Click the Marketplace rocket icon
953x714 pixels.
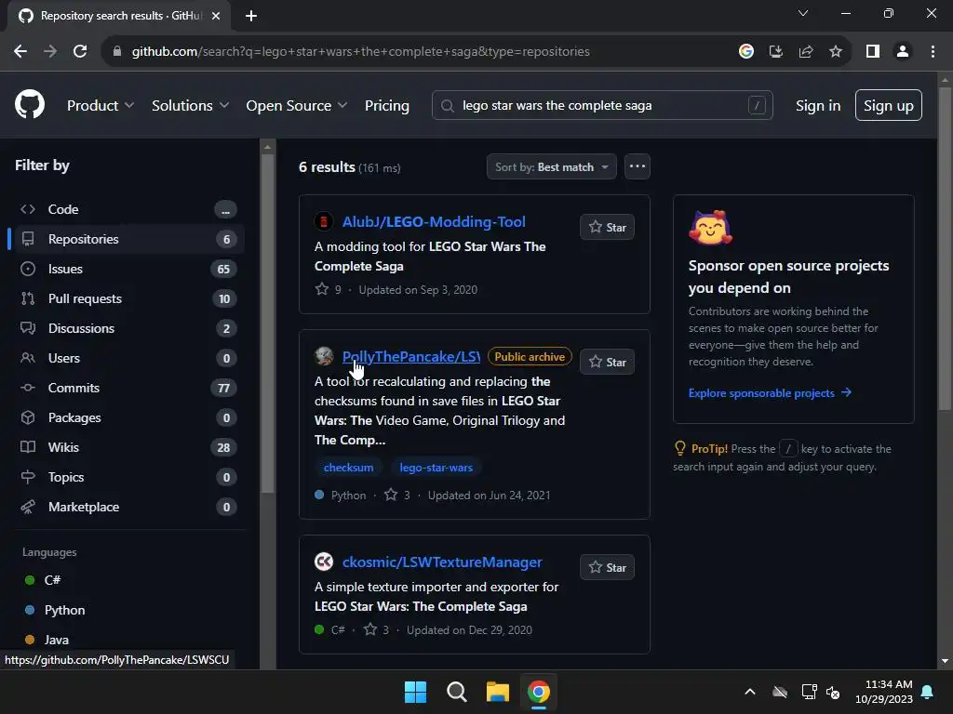coord(28,507)
